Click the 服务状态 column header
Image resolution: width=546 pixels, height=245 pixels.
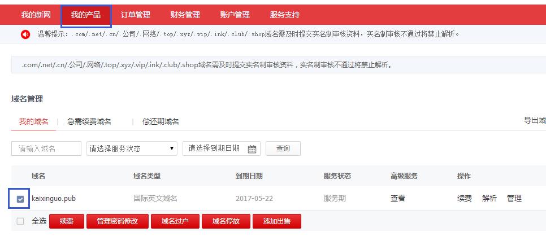point(337,176)
